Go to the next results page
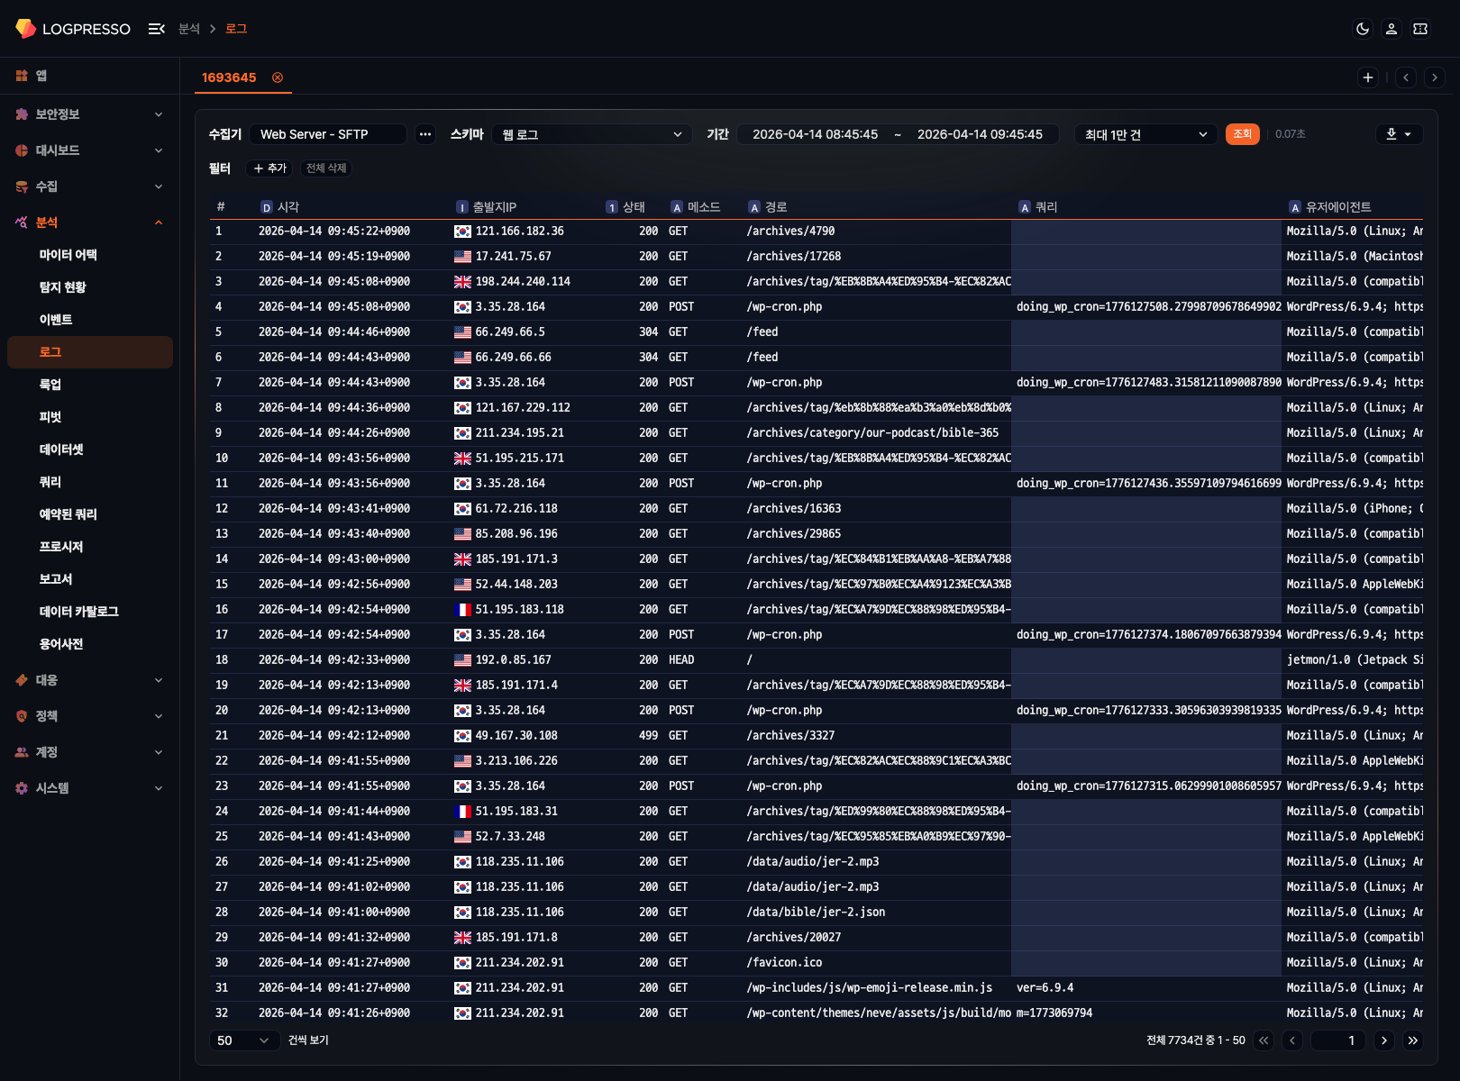Image resolution: width=1460 pixels, height=1081 pixels. pyautogui.click(x=1384, y=1040)
